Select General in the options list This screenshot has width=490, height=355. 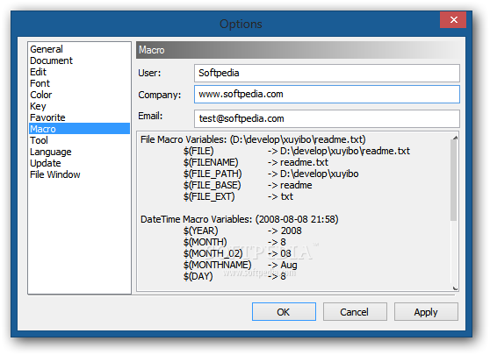(47, 49)
